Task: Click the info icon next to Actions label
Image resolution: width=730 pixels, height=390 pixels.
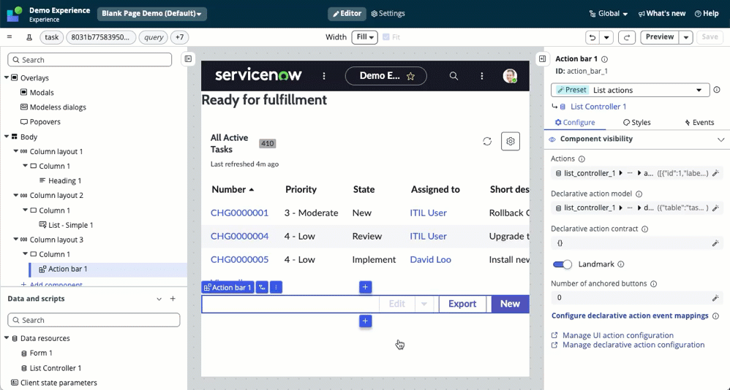Action: 582,159
